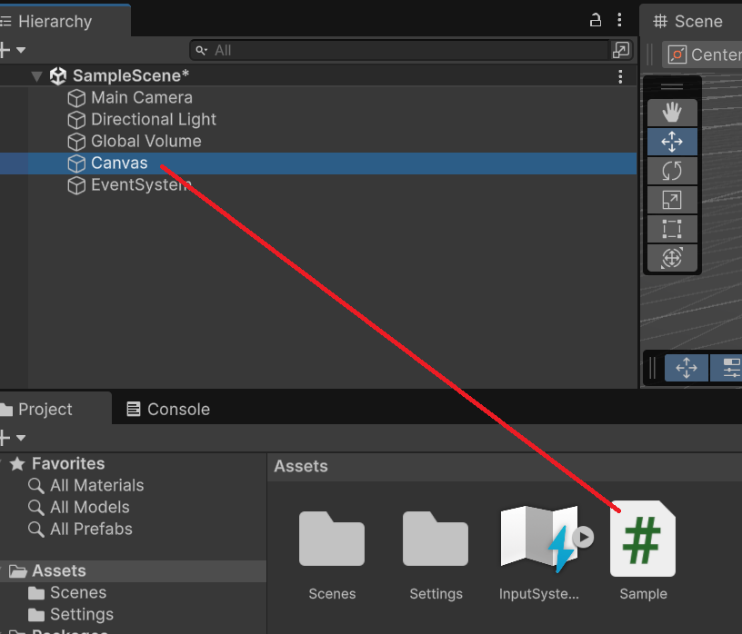Image resolution: width=742 pixels, height=634 pixels.
Task: Select the Hand view tool
Action: (x=672, y=113)
